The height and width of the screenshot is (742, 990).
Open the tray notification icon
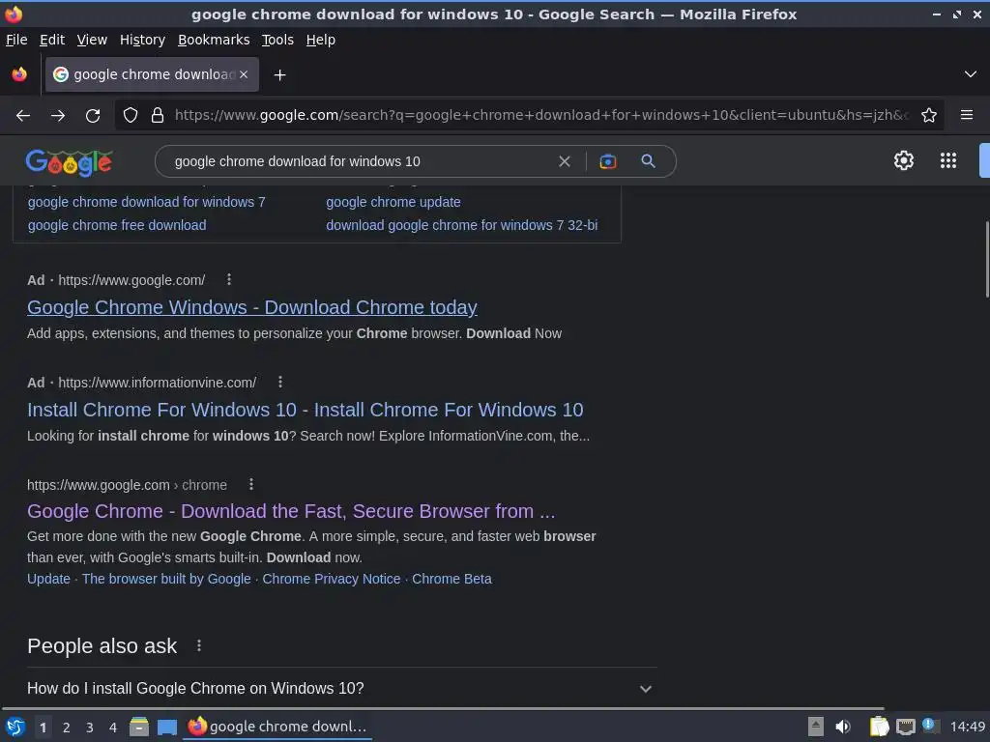point(929,725)
